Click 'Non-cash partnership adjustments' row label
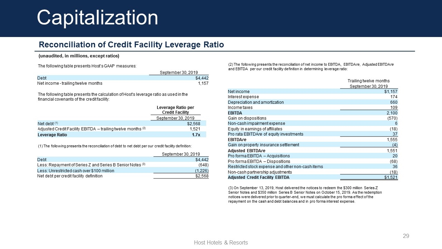This screenshot has width=442, height=249. click(x=260, y=172)
